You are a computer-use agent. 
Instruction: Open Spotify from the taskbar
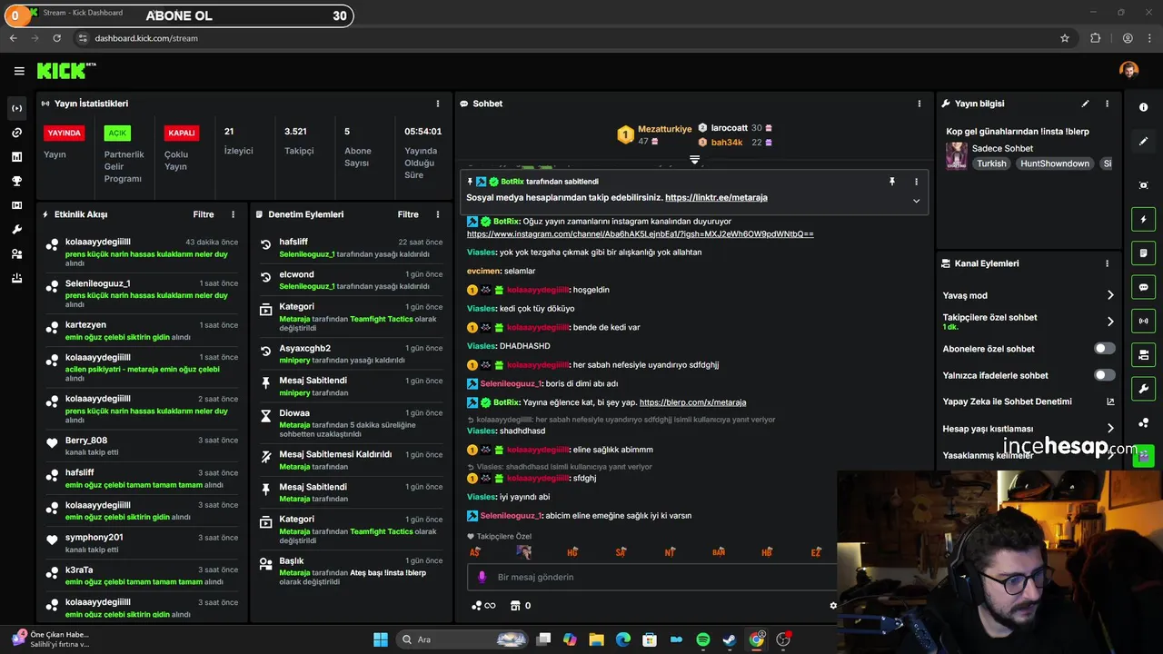point(702,639)
